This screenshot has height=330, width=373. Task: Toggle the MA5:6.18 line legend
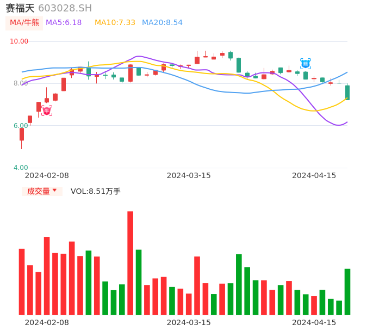(64, 23)
